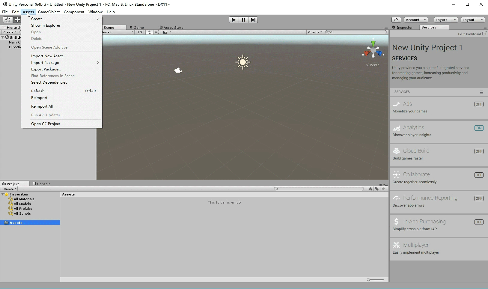The image size is (488, 289).
Task: Open Project panel Create dropdown
Action: point(10,189)
